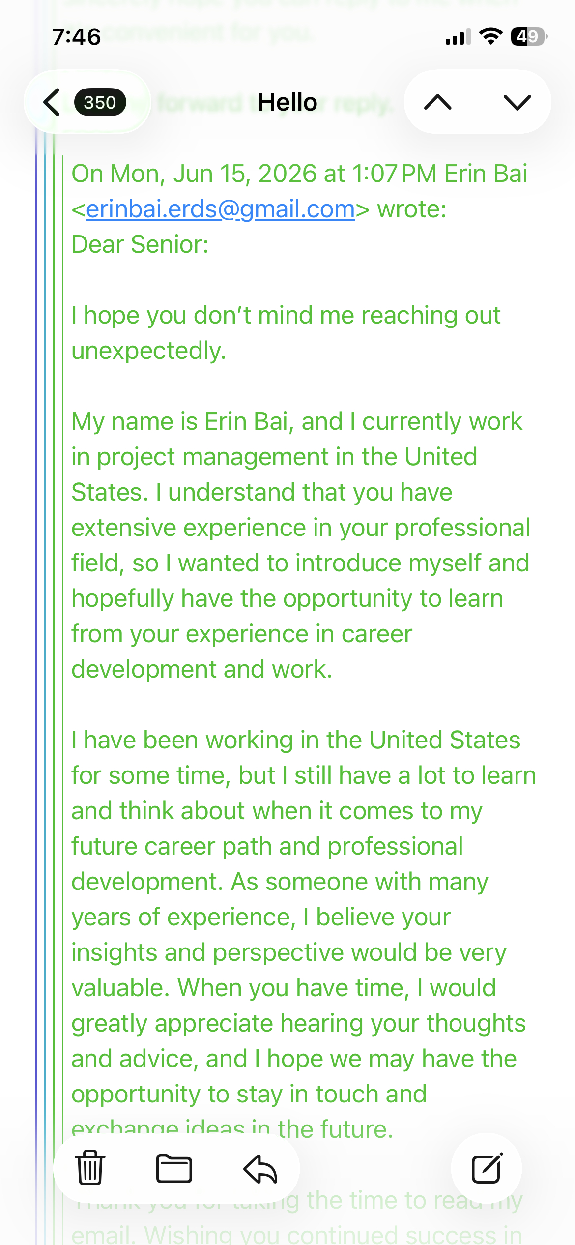The height and width of the screenshot is (1245, 575).
Task: Tap the Wi-Fi status icon
Action: coord(490,36)
